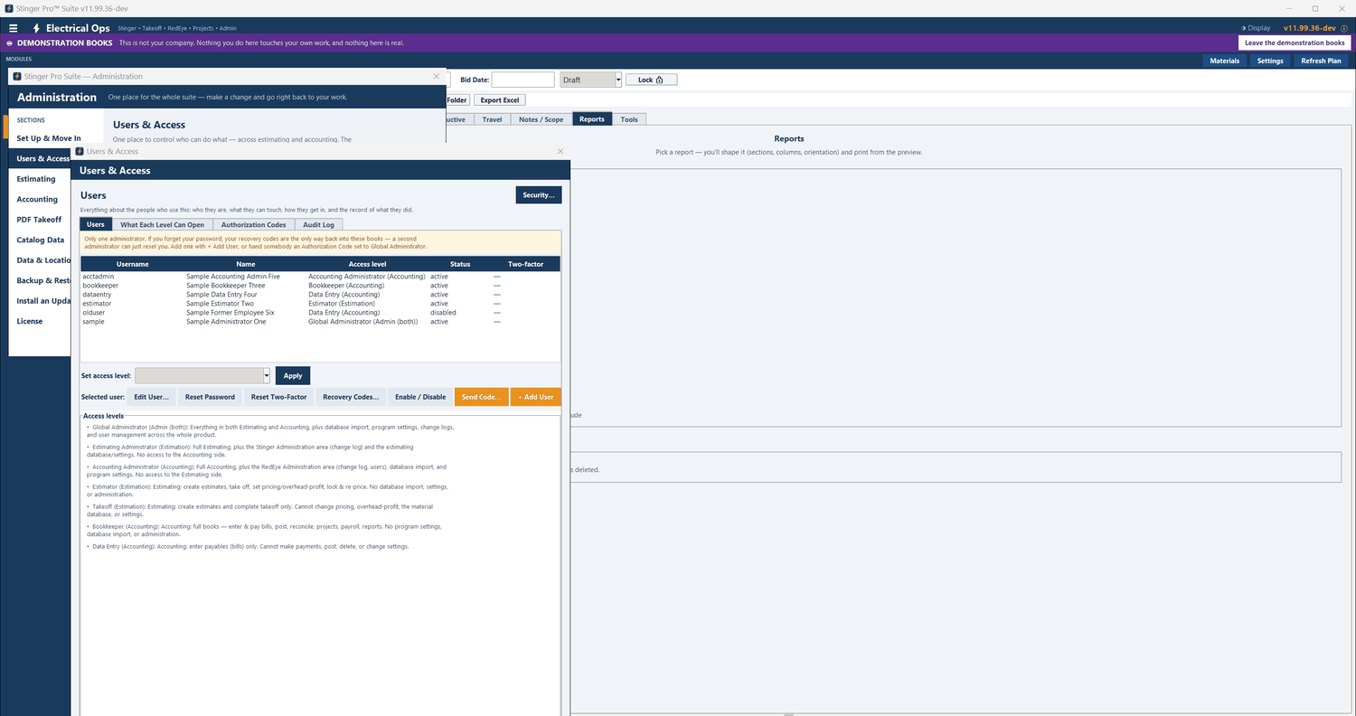The image size is (1356, 716).
Task: Close the Administration window
Action: pos(437,77)
